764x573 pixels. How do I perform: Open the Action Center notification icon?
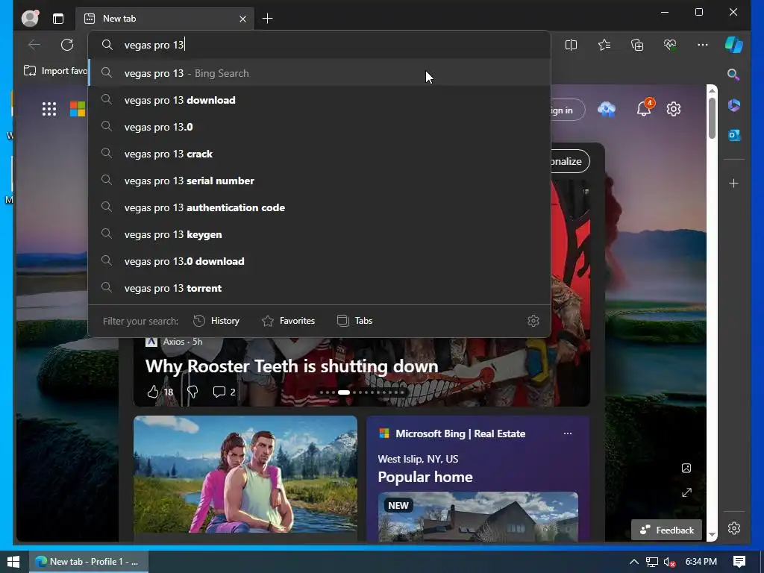pyautogui.click(x=739, y=562)
